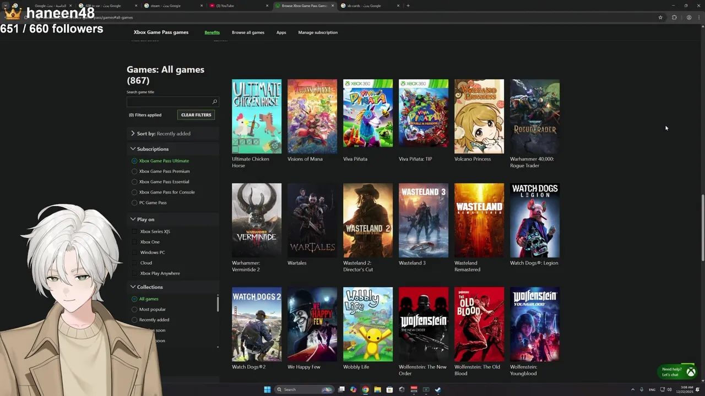Screen dimensions: 705x396
Task: Collapse the Play on filter section
Action: click(x=173, y=219)
